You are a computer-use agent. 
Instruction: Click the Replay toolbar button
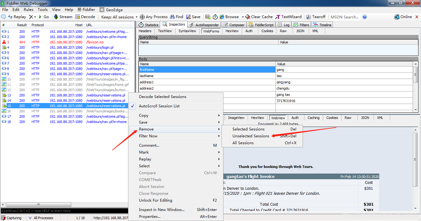click(17, 17)
